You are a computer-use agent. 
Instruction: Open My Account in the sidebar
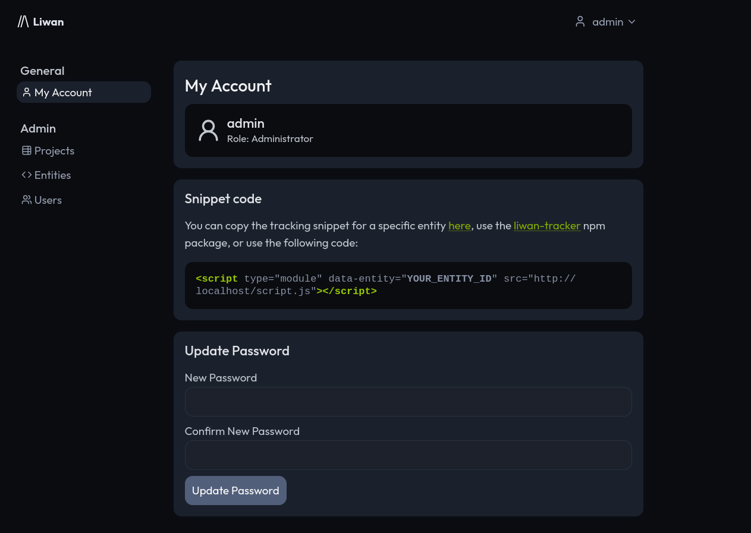coord(84,92)
